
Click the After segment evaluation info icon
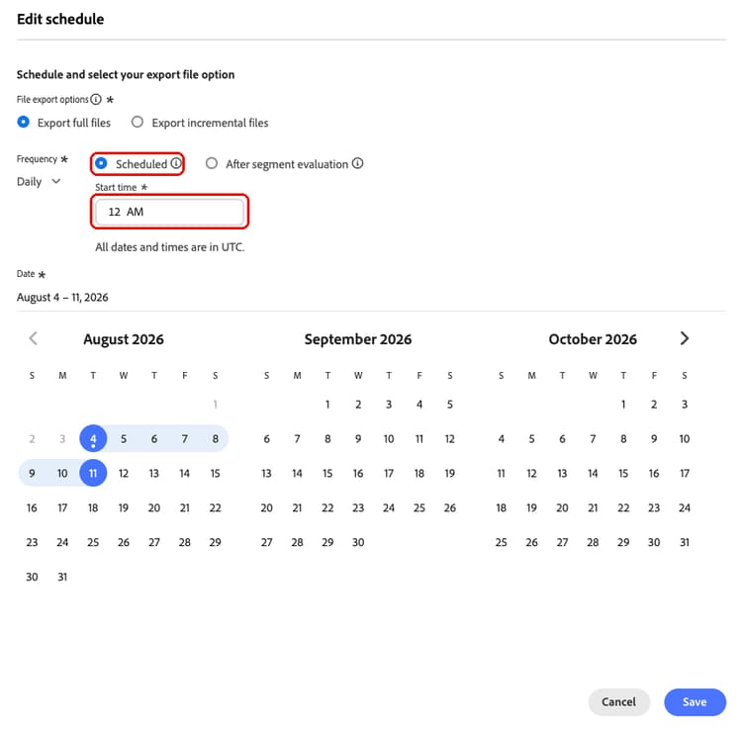(x=358, y=163)
